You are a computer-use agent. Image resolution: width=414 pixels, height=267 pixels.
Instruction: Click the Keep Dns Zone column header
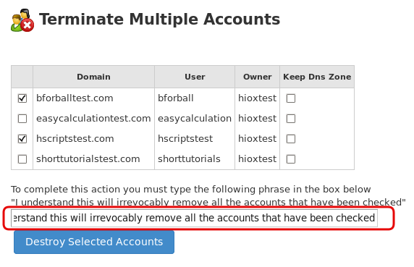(317, 77)
